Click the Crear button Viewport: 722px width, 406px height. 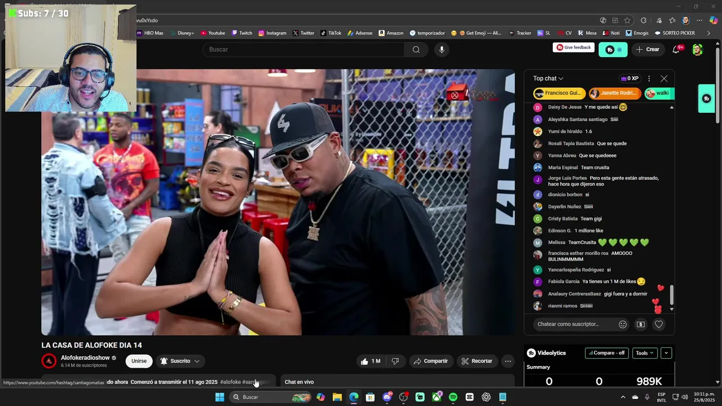coord(647,50)
